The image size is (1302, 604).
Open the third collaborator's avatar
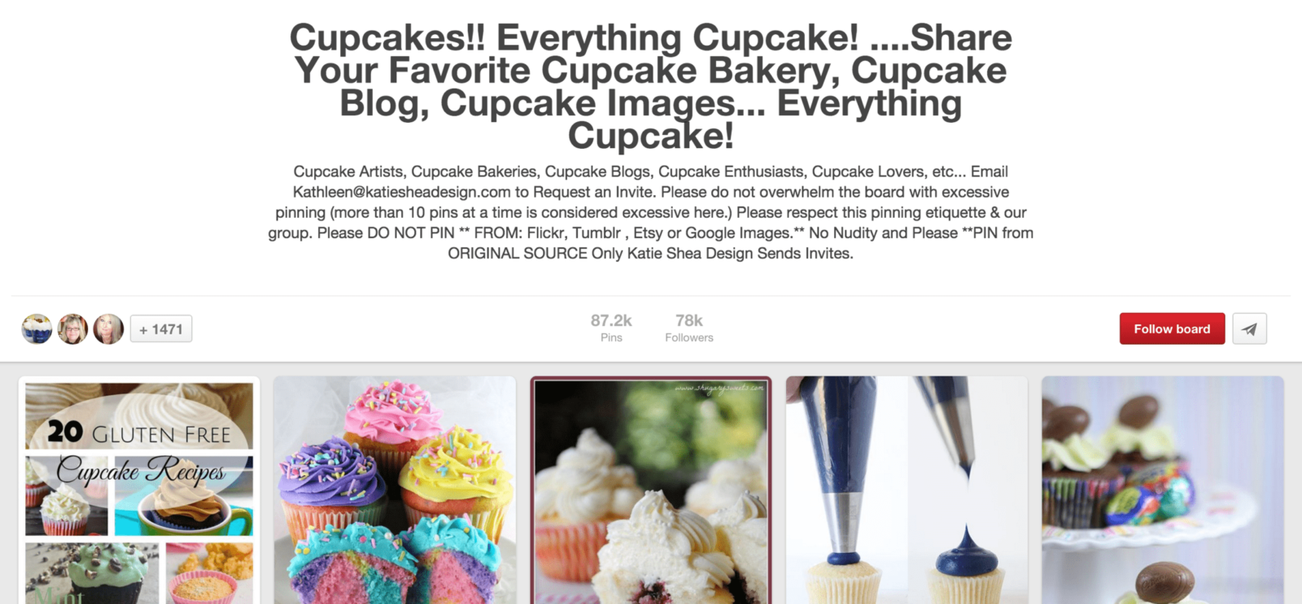108,328
